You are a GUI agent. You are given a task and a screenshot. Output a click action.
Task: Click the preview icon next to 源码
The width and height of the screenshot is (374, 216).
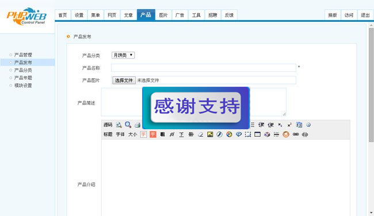[119, 125]
